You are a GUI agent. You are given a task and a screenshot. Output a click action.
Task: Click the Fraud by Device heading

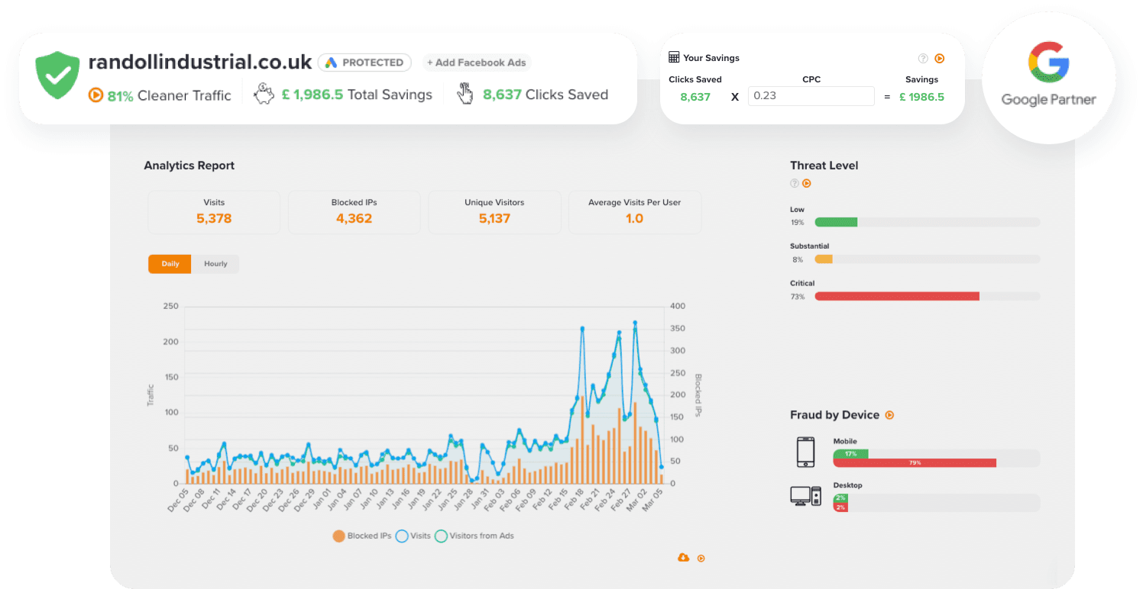[x=835, y=415]
